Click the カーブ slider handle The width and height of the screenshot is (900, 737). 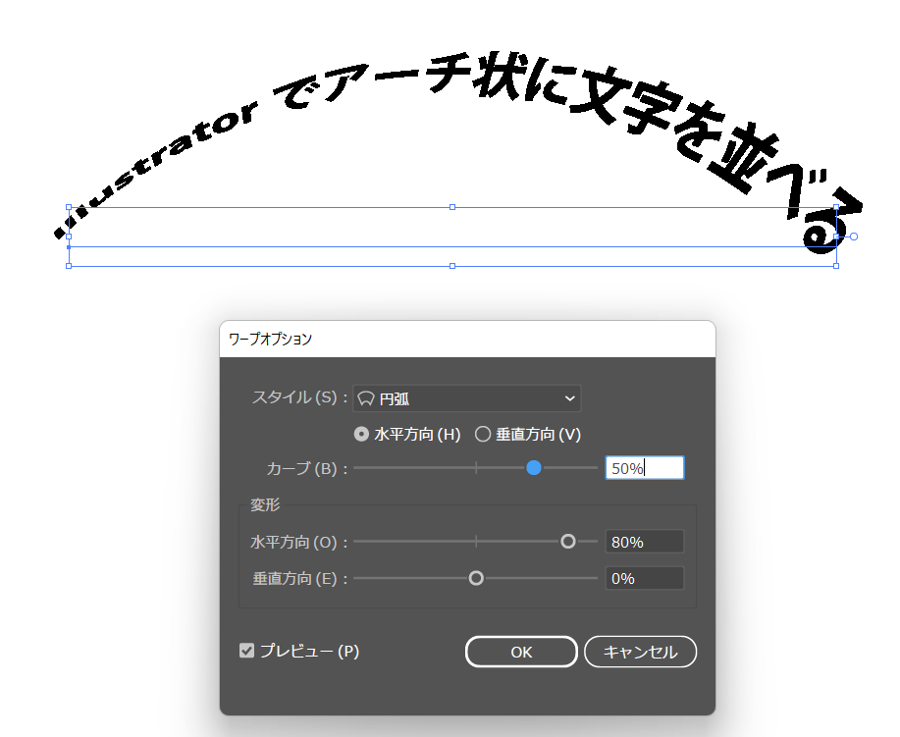pos(534,468)
